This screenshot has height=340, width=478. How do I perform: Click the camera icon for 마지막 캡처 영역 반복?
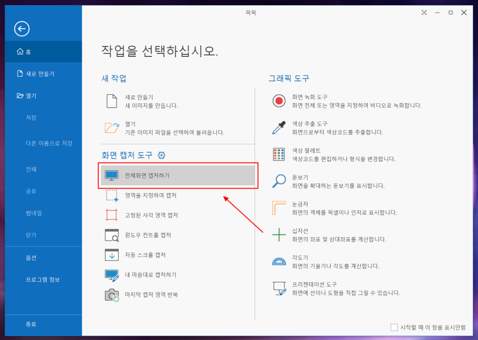coord(112,295)
